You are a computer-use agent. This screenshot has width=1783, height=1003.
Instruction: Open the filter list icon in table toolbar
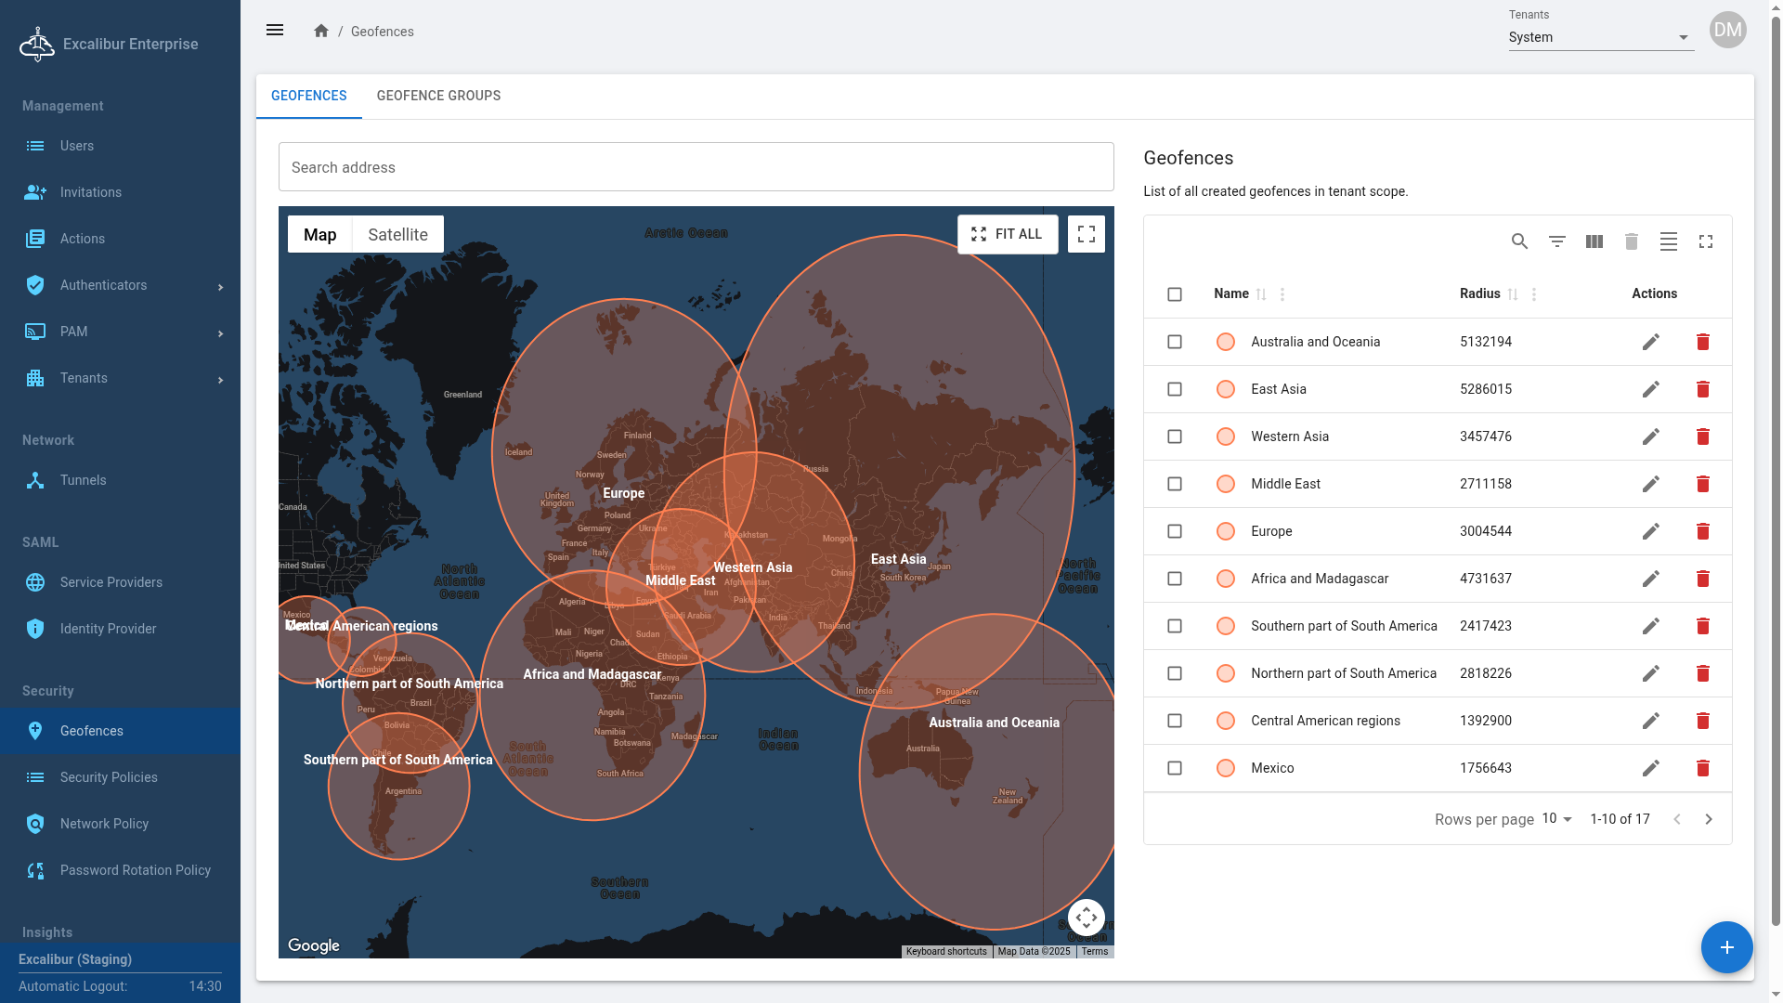tap(1557, 241)
